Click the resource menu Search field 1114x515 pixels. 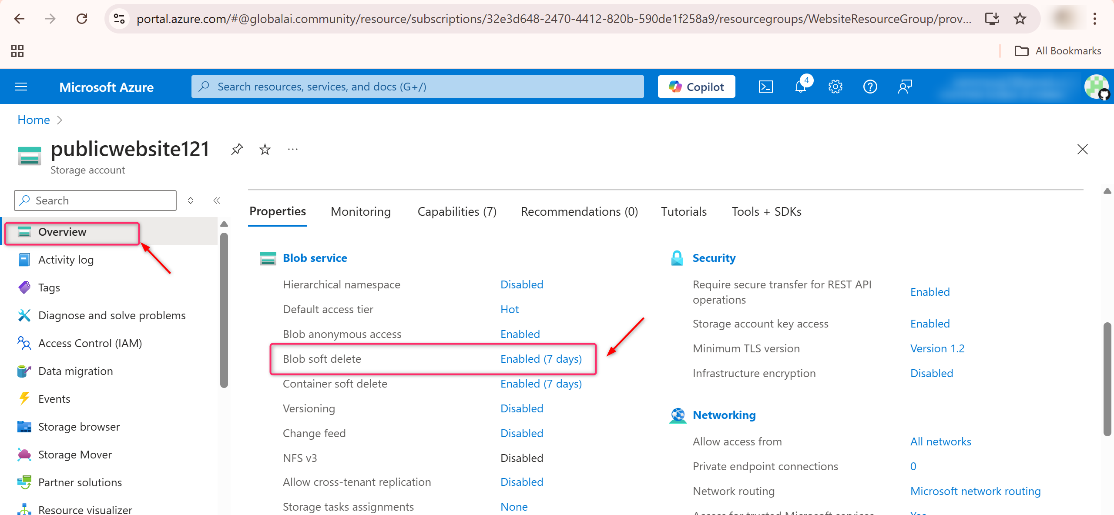(95, 201)
